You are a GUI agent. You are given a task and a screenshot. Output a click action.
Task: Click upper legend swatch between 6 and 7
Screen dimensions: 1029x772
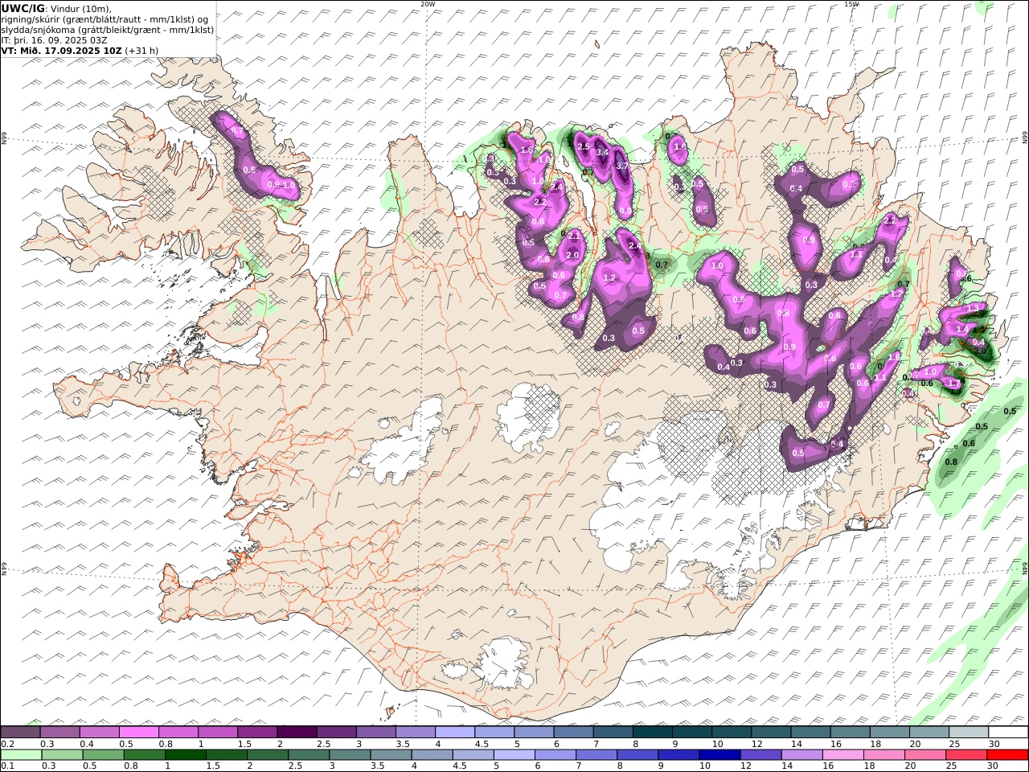click(x=573, y=732)
